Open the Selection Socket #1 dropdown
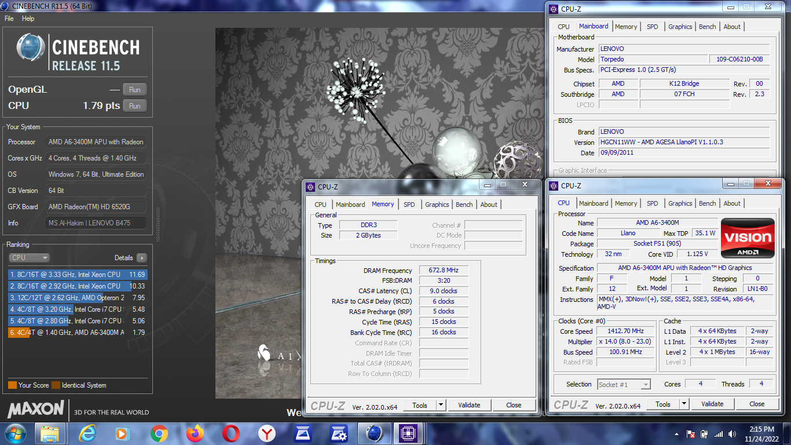This screenshot has height=445, width=791. [x=624, y=384]
